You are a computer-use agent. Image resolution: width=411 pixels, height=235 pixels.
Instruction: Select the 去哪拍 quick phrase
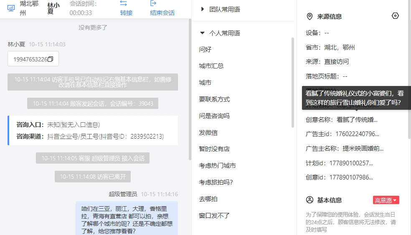click(x=208, y=199)
